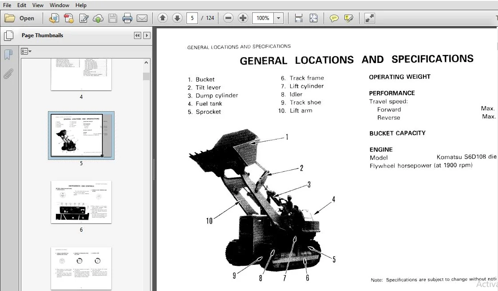Select page 6 thumbnail
Image resolution: width=498 pixels, height=291 pixels.
pyautogui.click(x=81, y=202)
